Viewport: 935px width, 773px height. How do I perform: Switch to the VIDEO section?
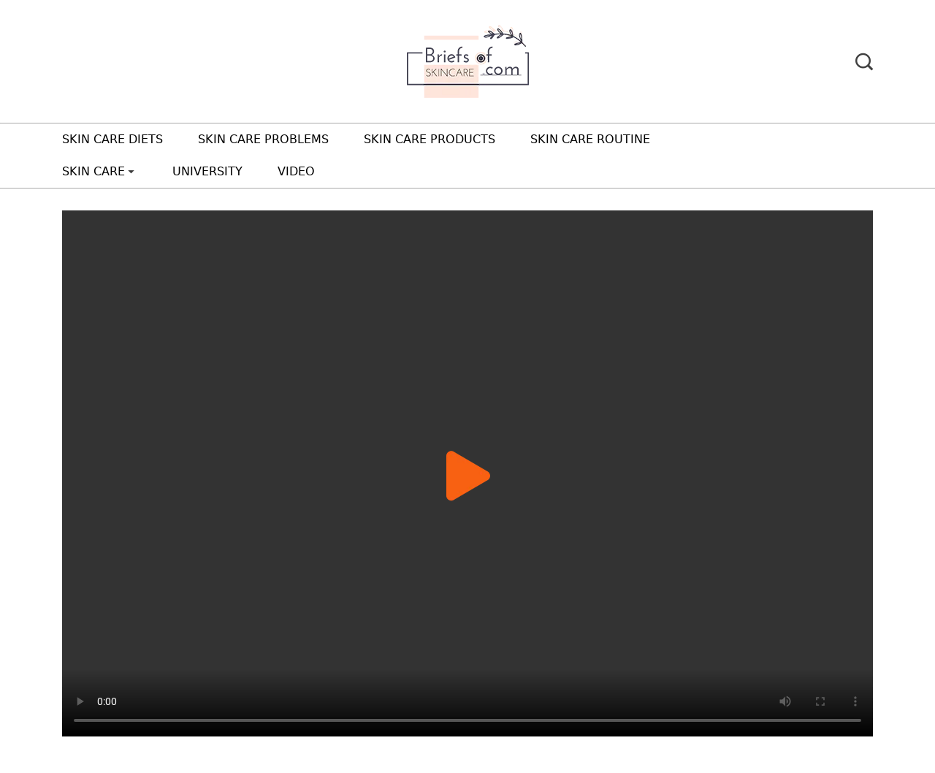click(x=296, y=172)
